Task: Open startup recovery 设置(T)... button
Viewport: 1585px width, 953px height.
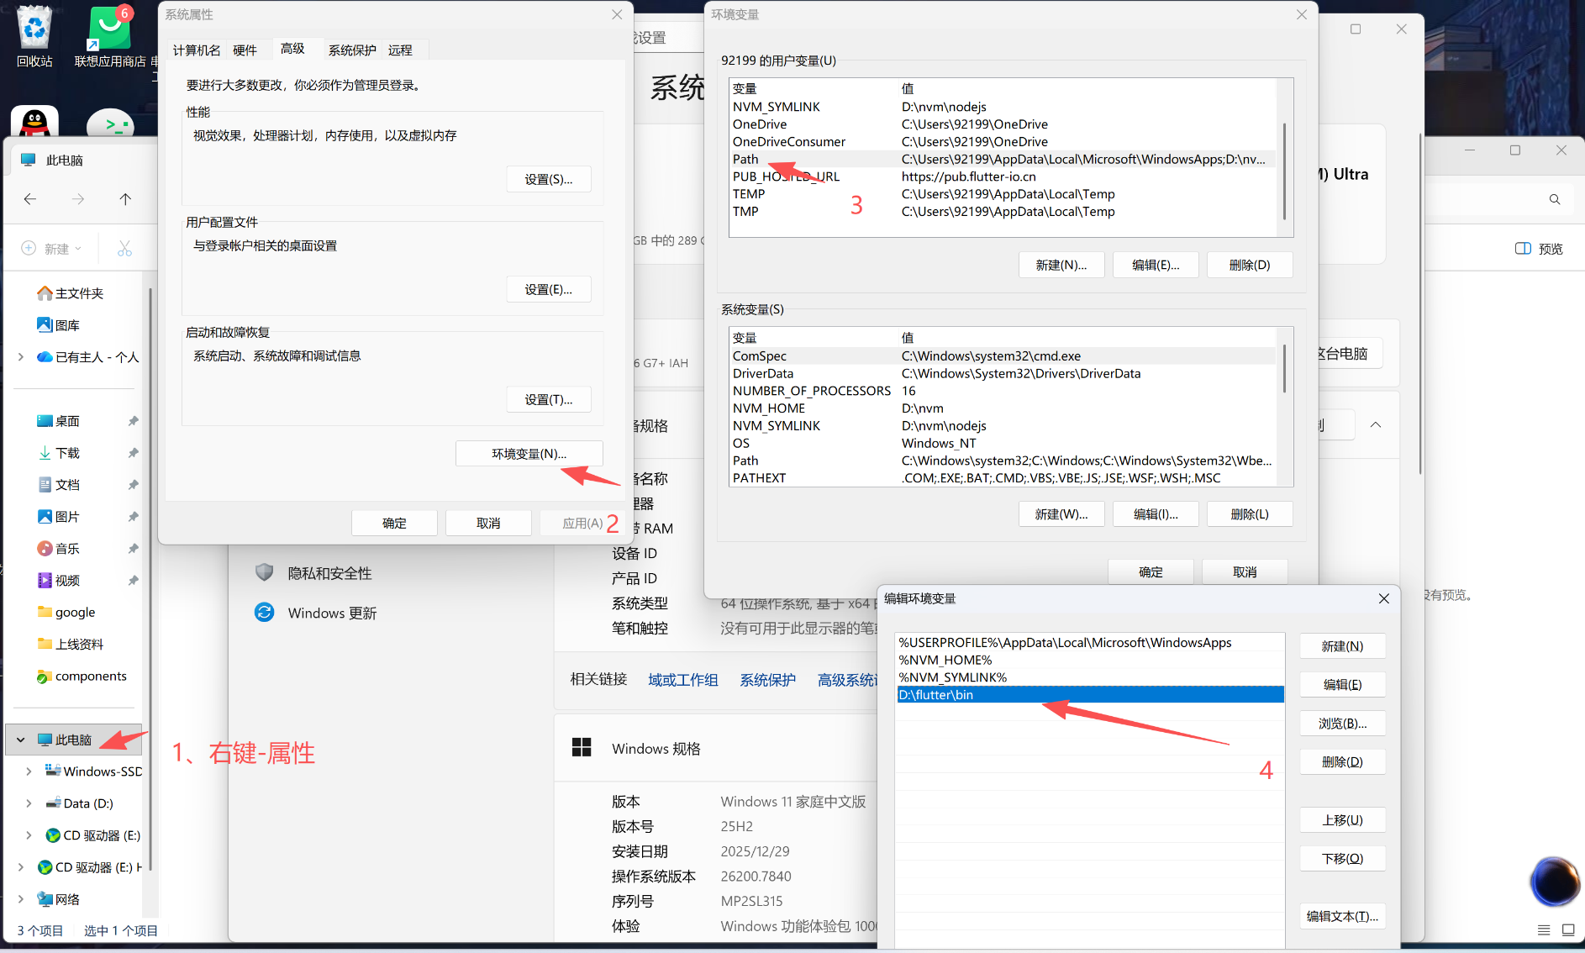Action: pyautogui.click(x=549, y=399)
